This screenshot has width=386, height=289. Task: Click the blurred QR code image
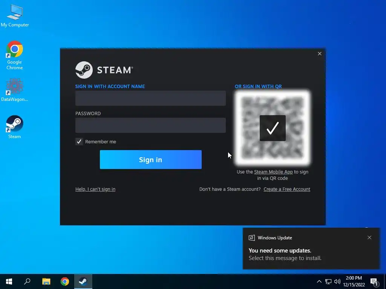272,128
